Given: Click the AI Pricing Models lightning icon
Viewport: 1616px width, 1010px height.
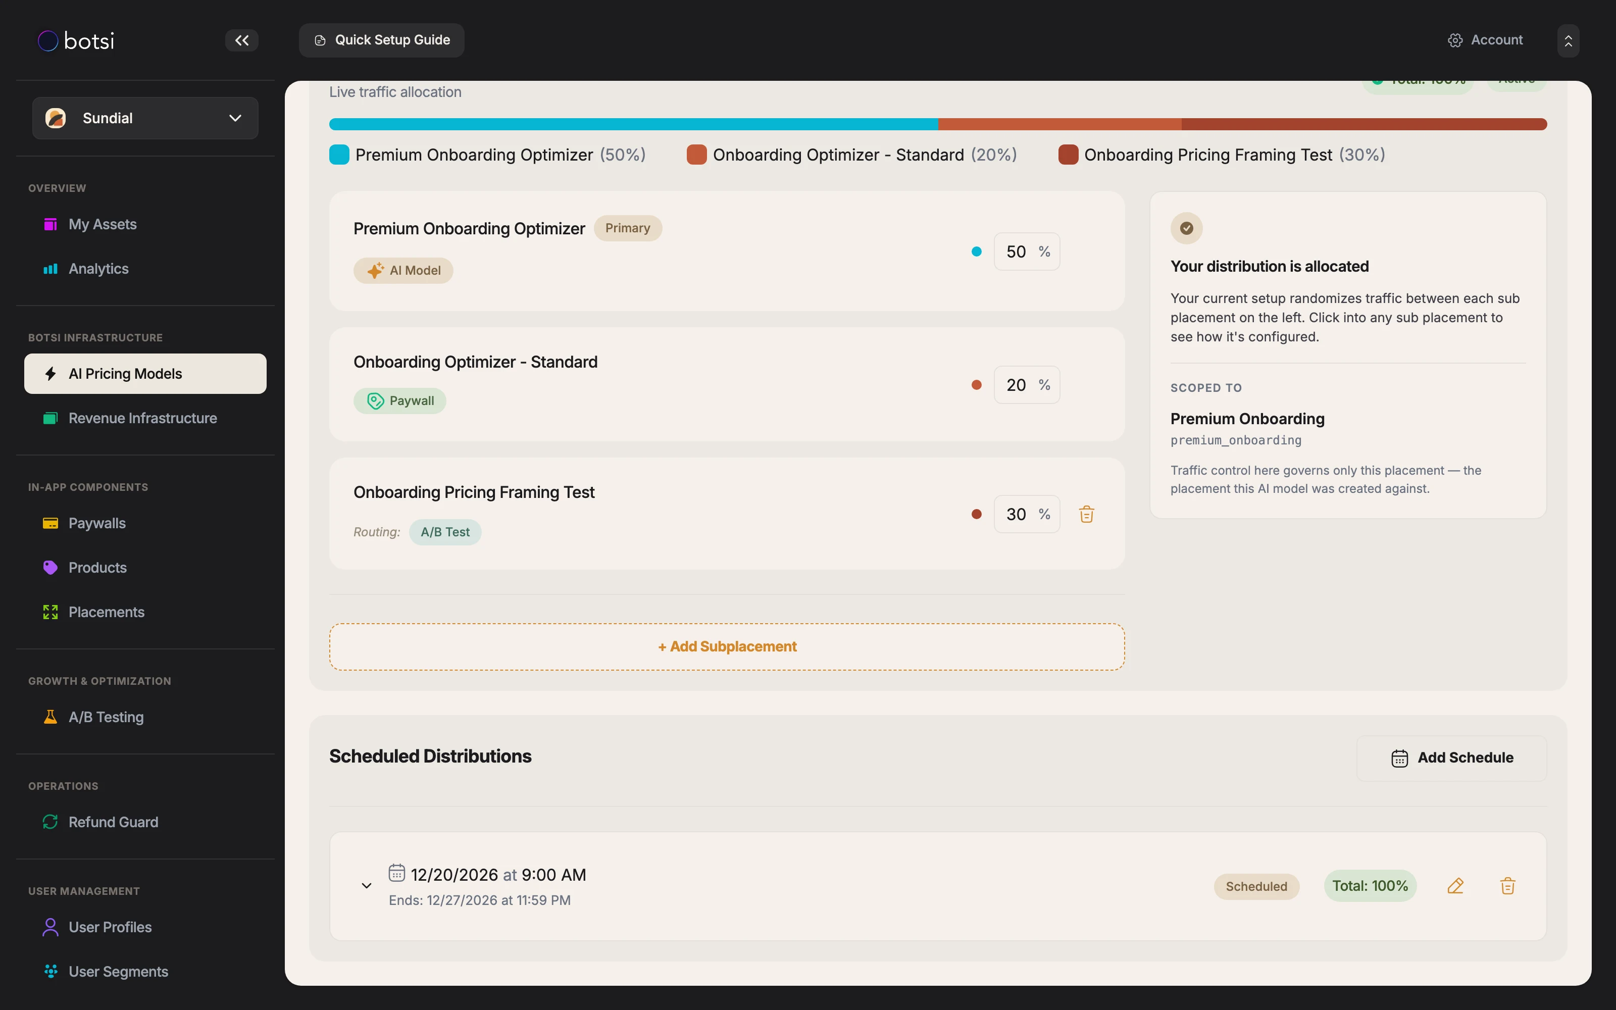Looking at the screenshot, I should point(50,373).
